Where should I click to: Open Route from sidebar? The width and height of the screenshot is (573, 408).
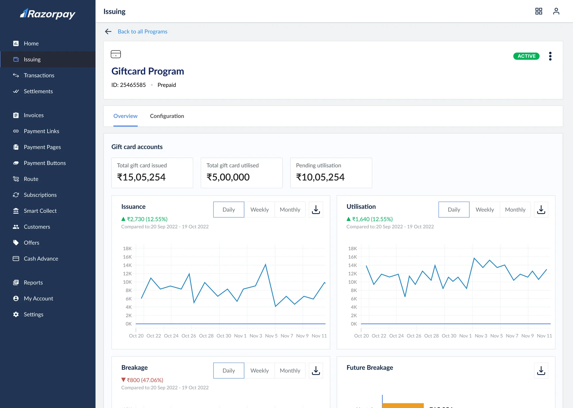(x=48, y=179)
